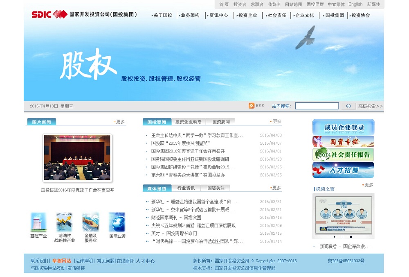Open the party-building meeting news photo
Screen dimensions: 409x277
[x=77, y=158]
